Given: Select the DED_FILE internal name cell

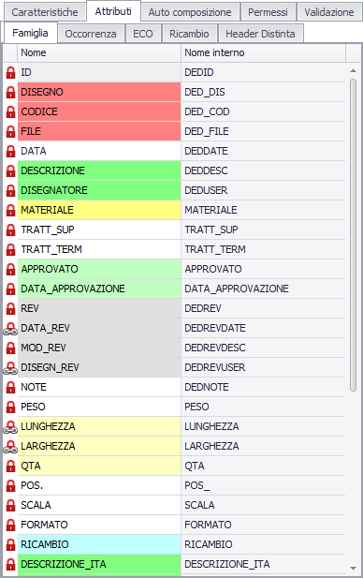Looking at the screenshot, I should (x=263, y=131).
